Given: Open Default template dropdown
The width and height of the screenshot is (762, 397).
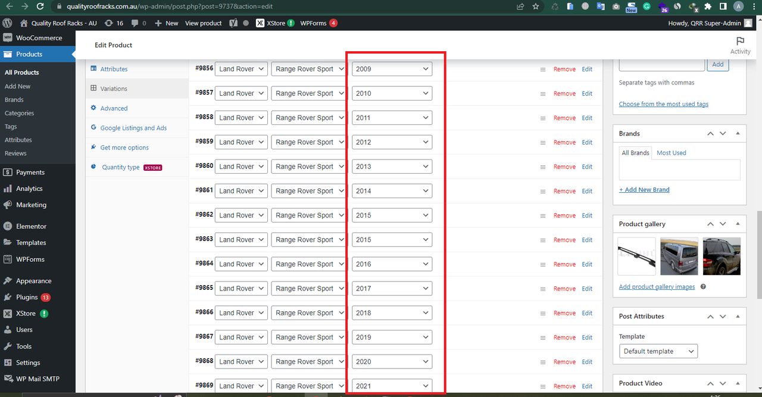Looking at the screenshot, I should [x=658, y=351].
